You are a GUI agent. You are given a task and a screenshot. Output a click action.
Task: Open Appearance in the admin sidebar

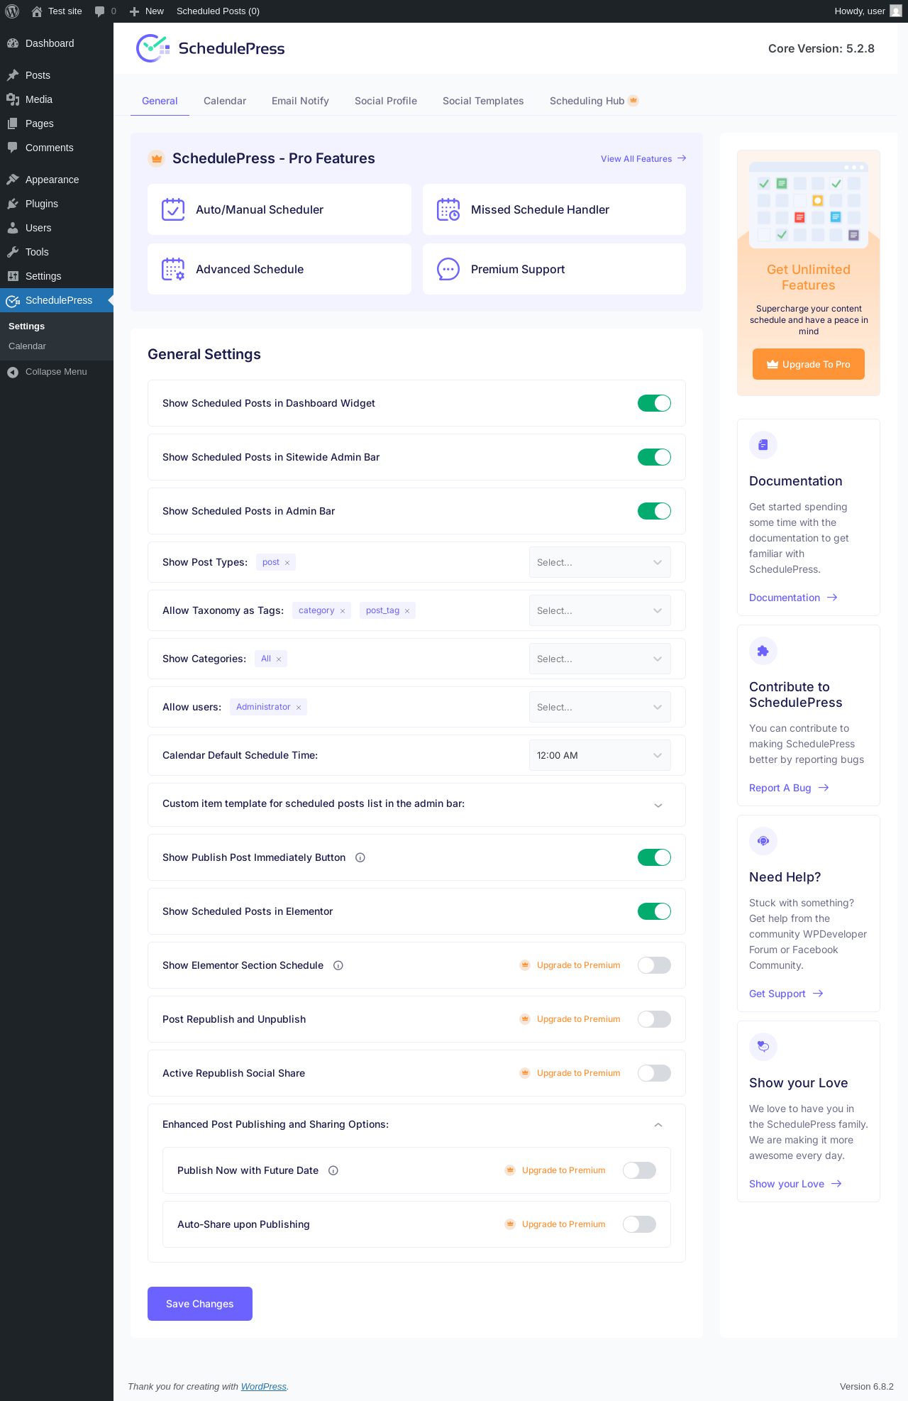[57, 180]
